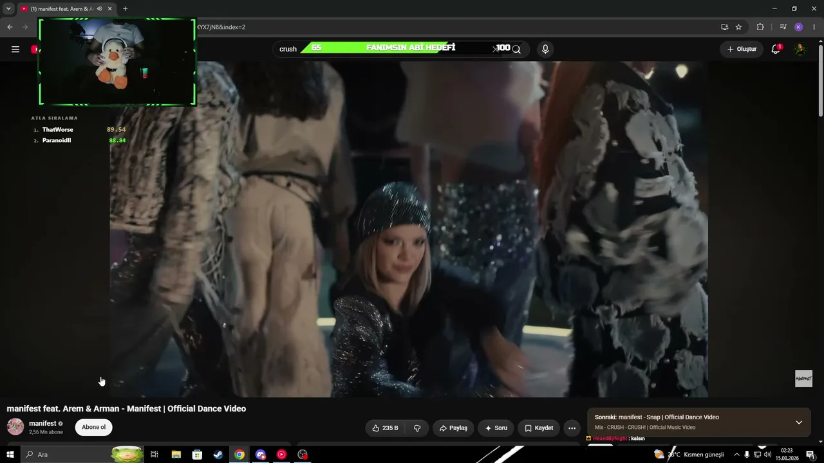
Task: Open the weather widget Kısmen güneşli
Action: click(x=688, y=455)
